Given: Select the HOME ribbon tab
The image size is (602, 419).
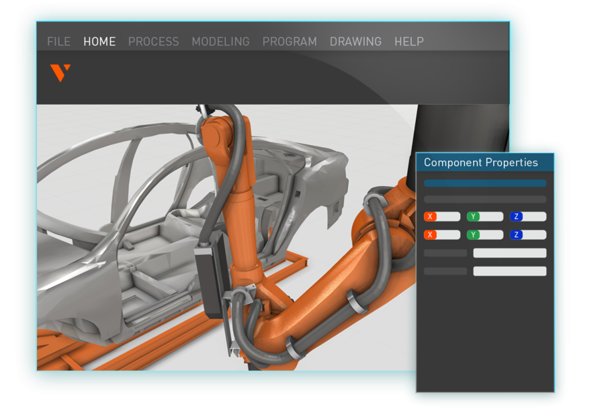Looking at the screenshot, I should pyautogui.click(x=99, y=42).
